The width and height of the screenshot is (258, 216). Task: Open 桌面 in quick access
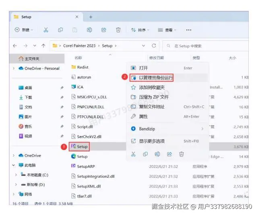(x=28, y=88)
